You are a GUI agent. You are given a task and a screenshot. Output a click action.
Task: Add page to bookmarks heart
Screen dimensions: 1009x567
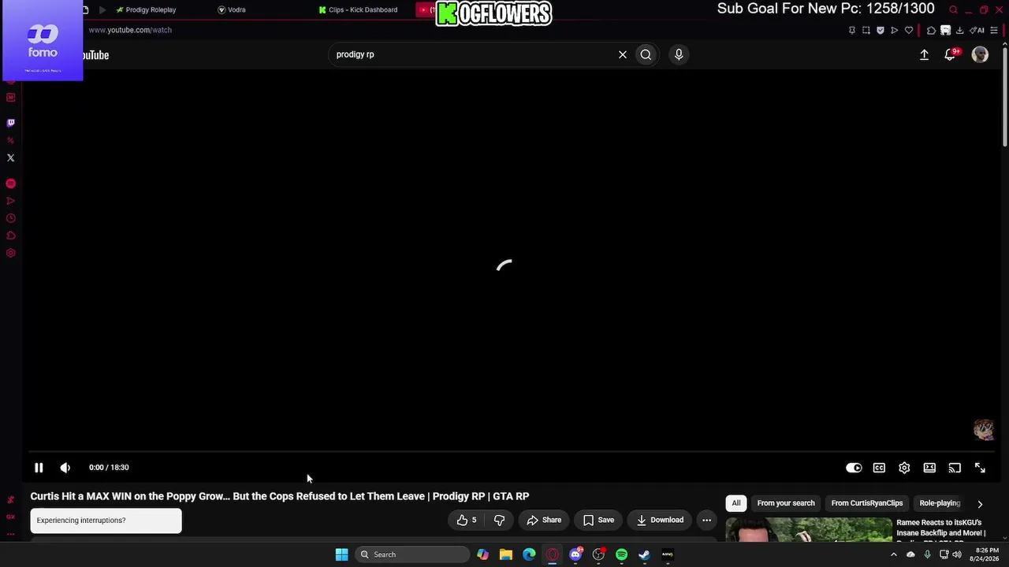(909, 31)
